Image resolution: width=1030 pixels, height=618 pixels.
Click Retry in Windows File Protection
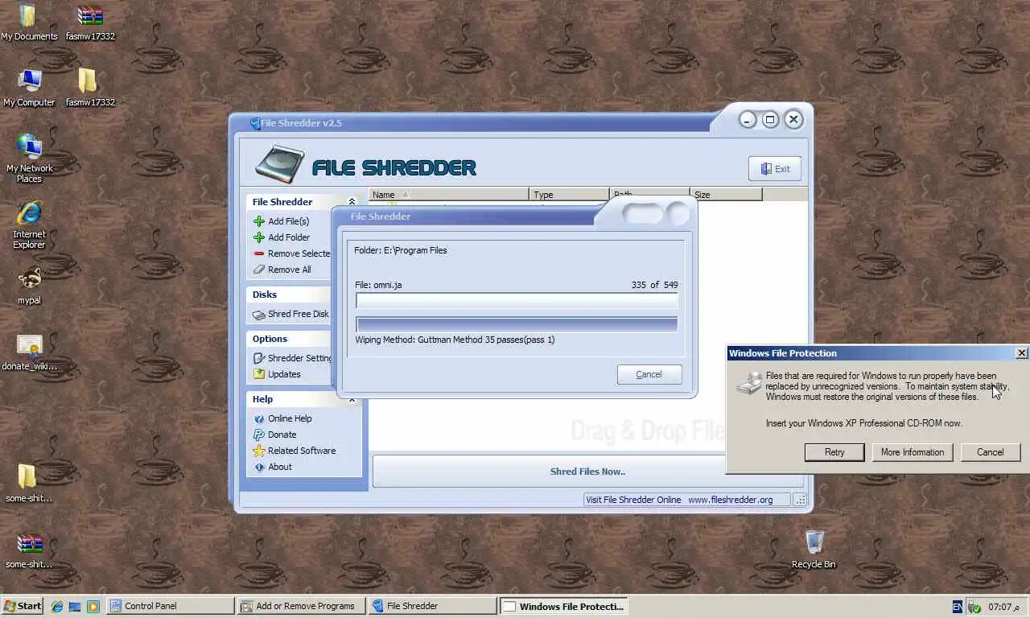(x=834, y=452)
